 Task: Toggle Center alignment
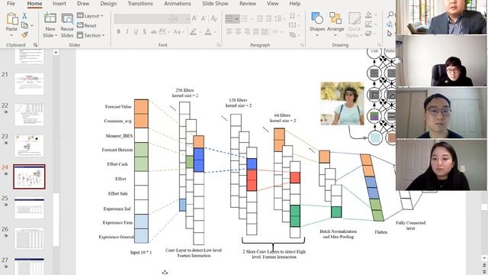click(x=238, y=32)
